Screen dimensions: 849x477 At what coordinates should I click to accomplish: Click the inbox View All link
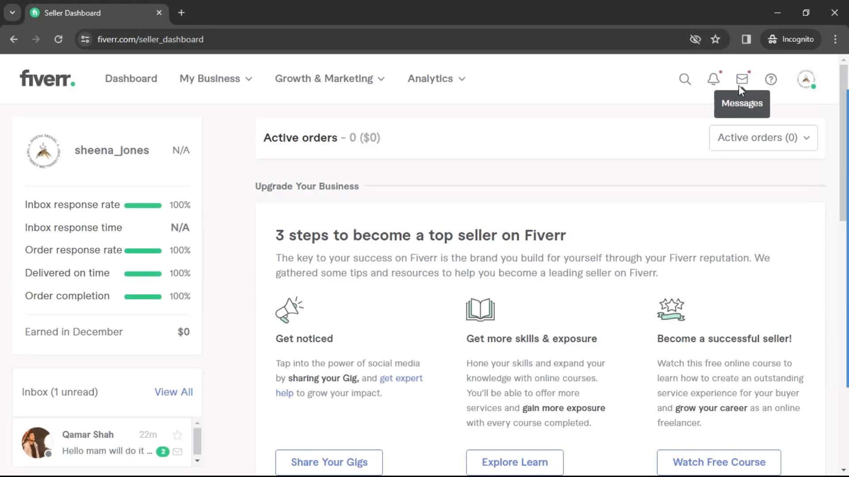(x=173, y=392)
